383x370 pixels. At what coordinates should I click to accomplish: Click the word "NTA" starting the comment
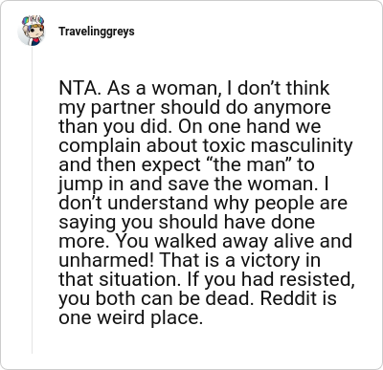79,88
